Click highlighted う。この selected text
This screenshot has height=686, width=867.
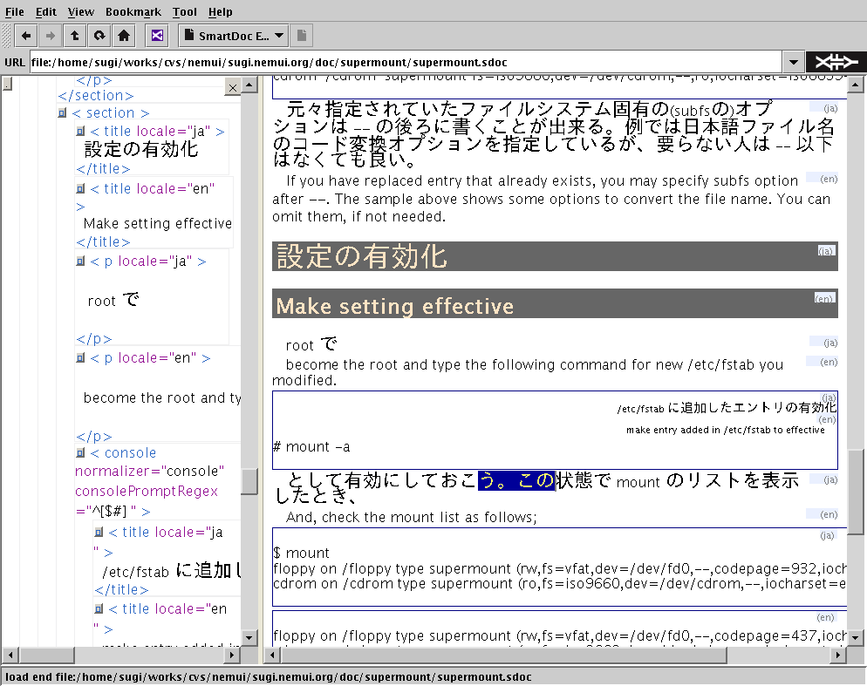[x=516, y=479]
